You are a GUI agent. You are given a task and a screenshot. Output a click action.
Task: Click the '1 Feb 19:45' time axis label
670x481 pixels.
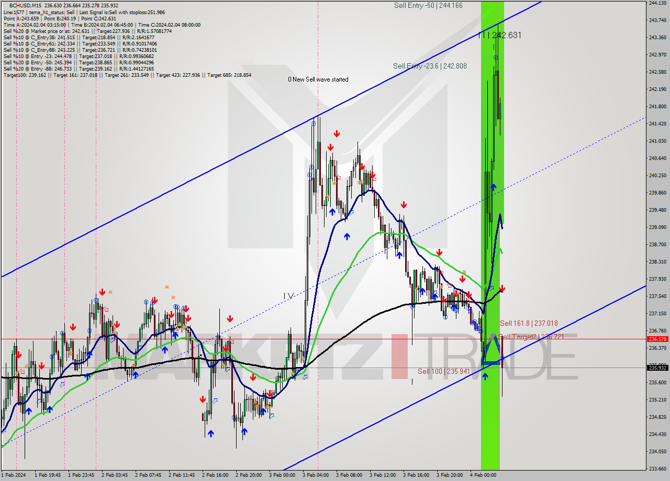coord(48,475)
